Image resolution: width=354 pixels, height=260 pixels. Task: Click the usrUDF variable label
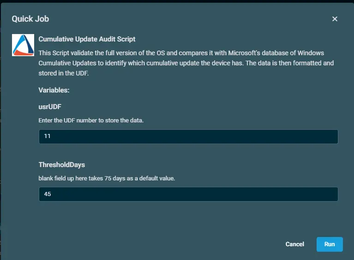50,107
